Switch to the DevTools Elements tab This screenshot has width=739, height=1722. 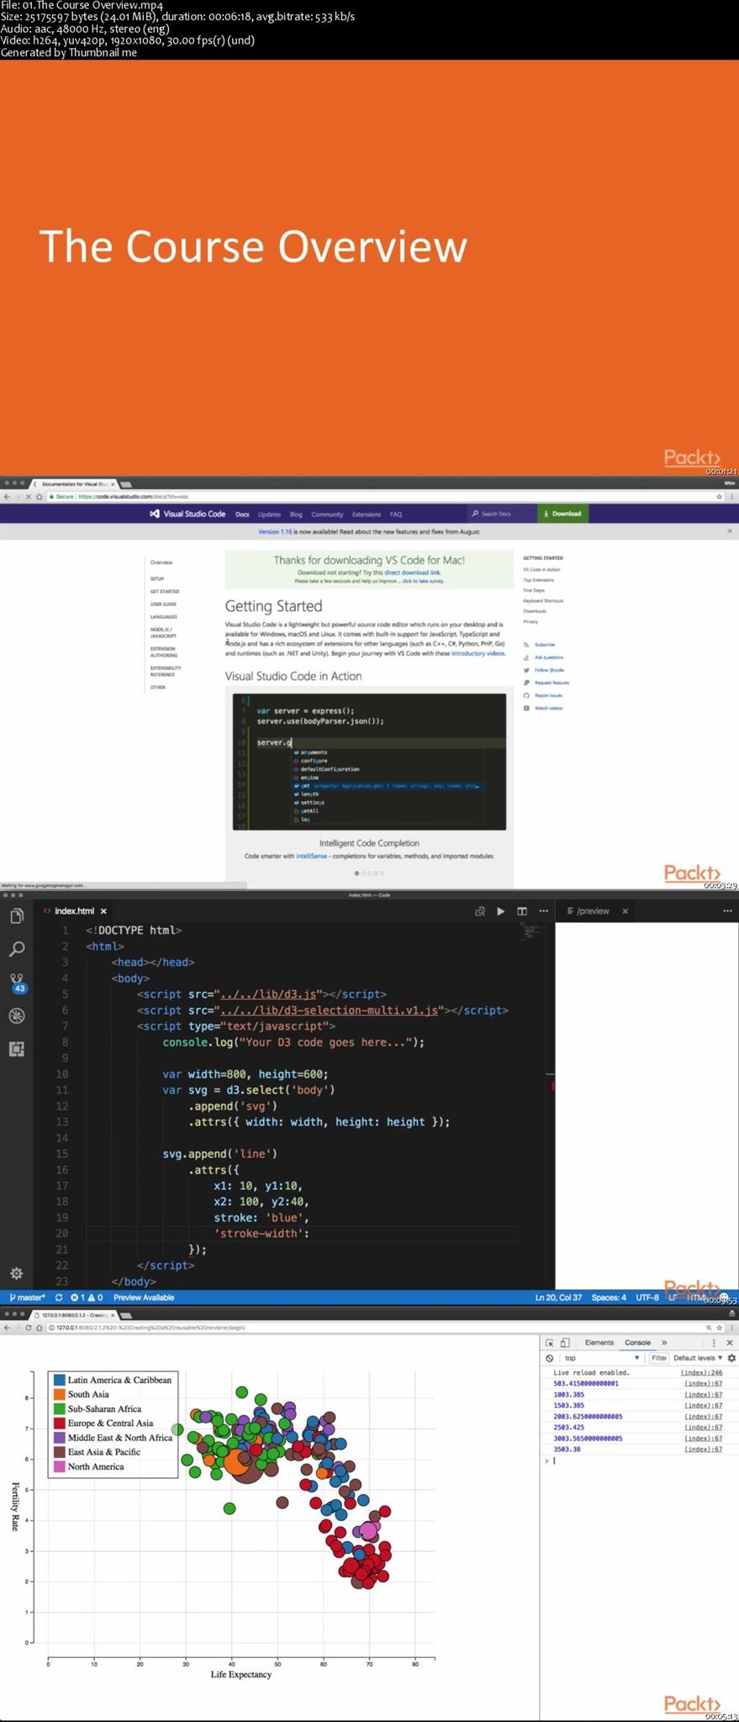click(599, 1343)
